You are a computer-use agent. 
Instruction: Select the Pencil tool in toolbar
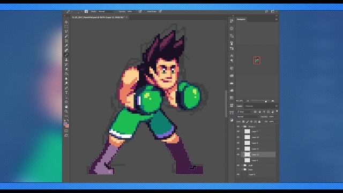tap(66, 55)
